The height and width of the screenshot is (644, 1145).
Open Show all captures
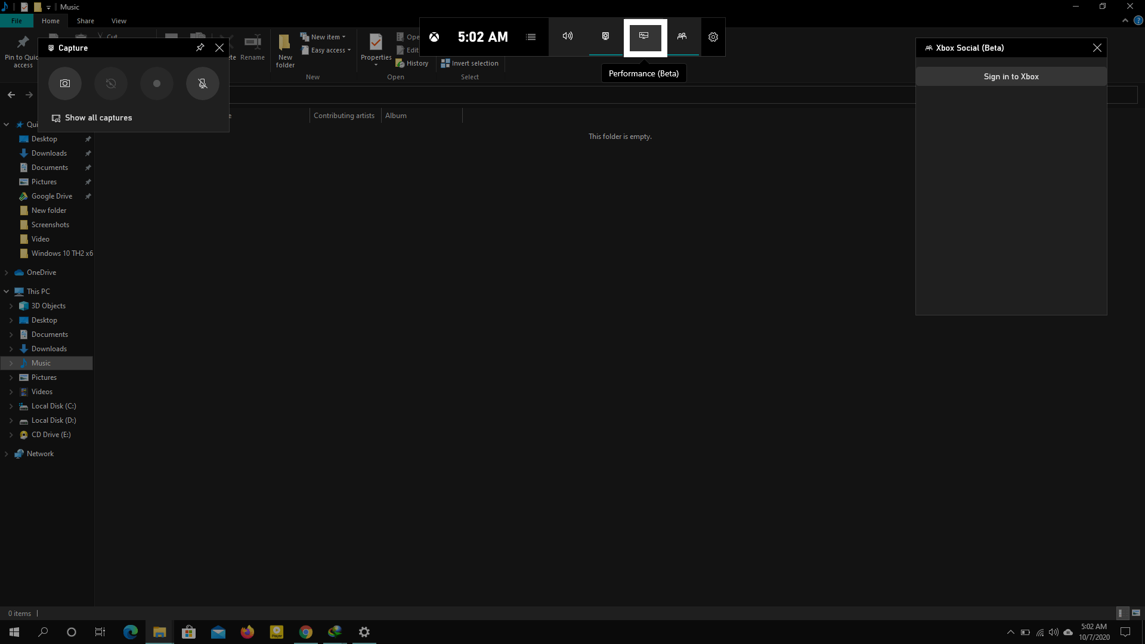coord(98,117)
